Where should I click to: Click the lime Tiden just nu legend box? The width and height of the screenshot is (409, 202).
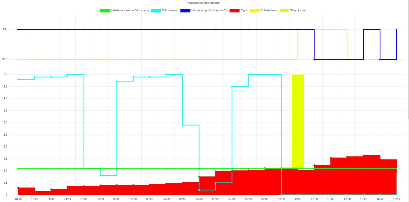(284, 11)
